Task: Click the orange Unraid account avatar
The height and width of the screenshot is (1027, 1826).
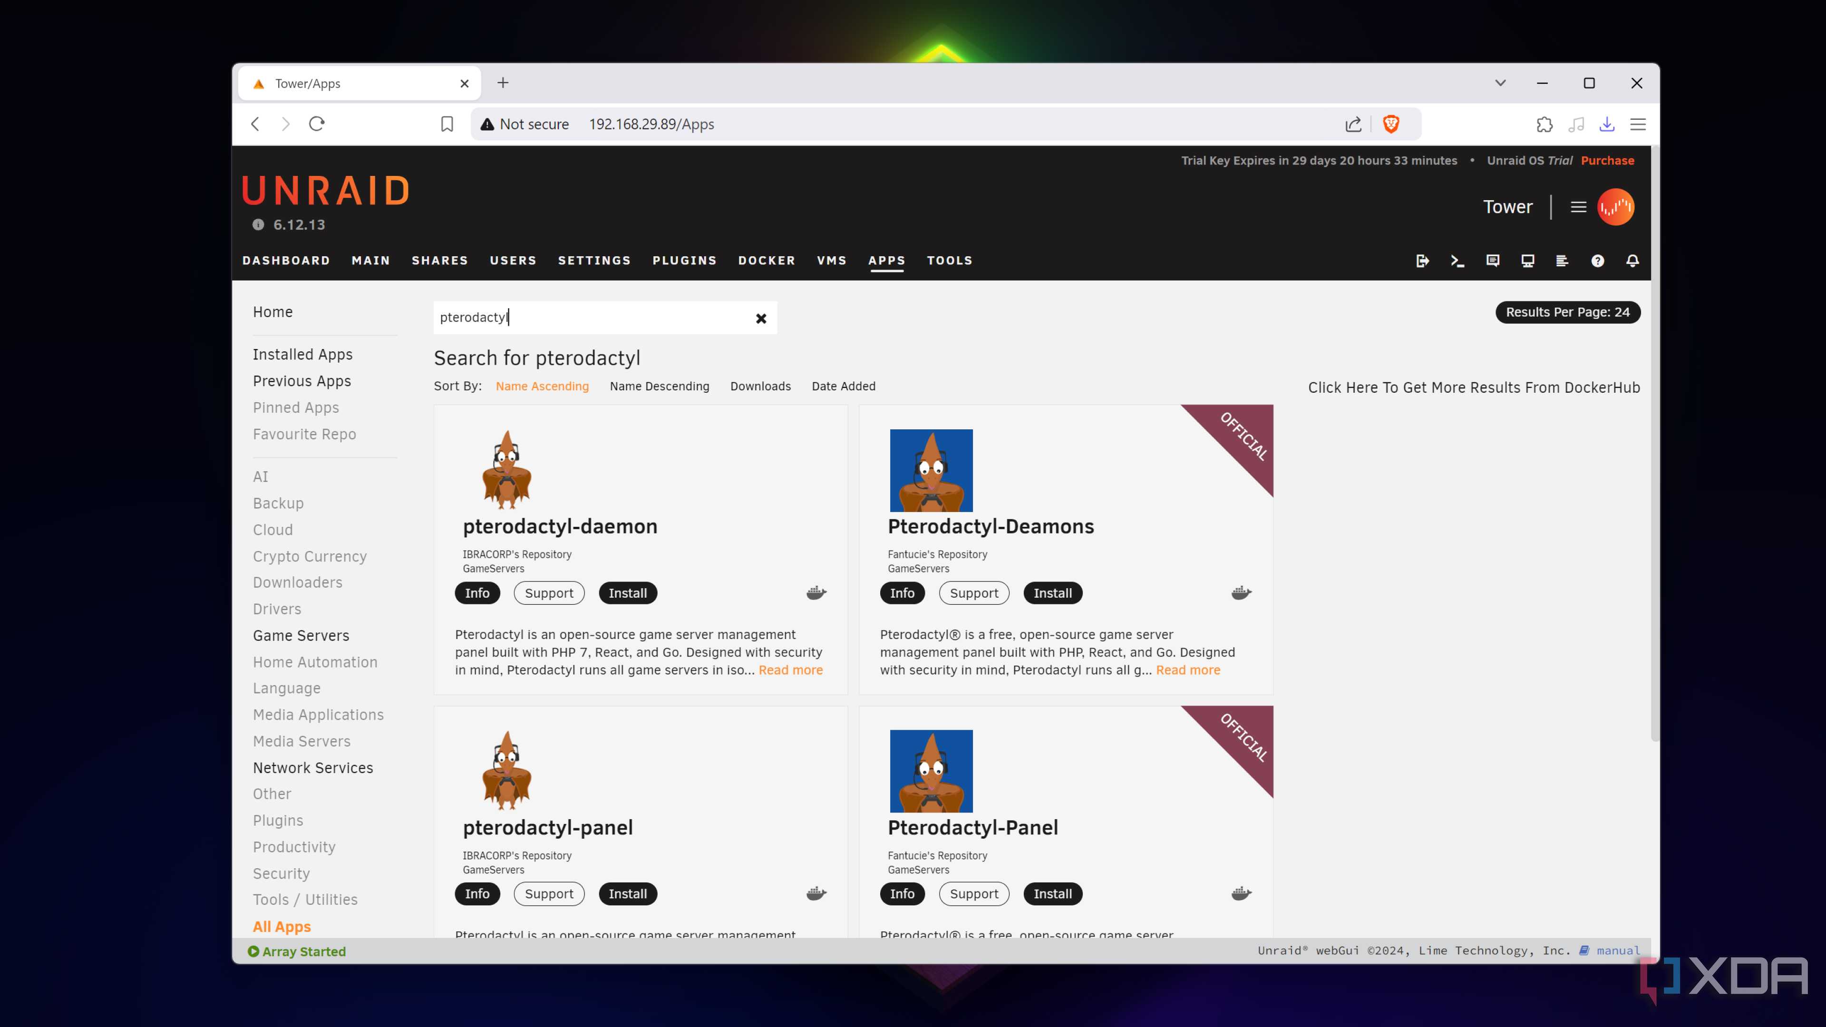Action: tap(1615, 207)
